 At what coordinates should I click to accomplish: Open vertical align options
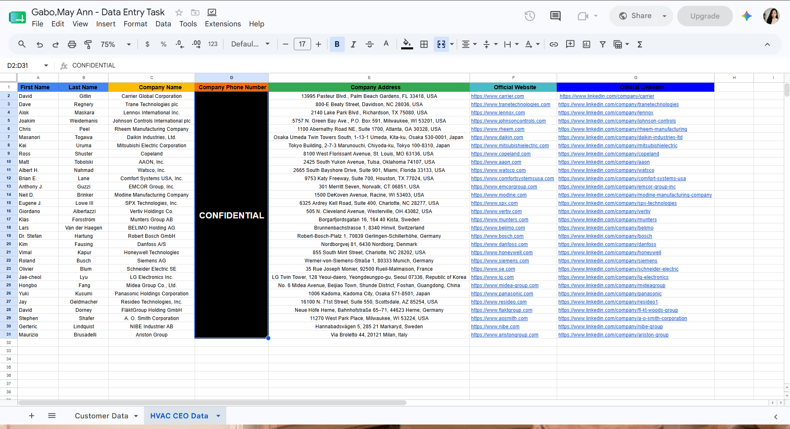490,44
